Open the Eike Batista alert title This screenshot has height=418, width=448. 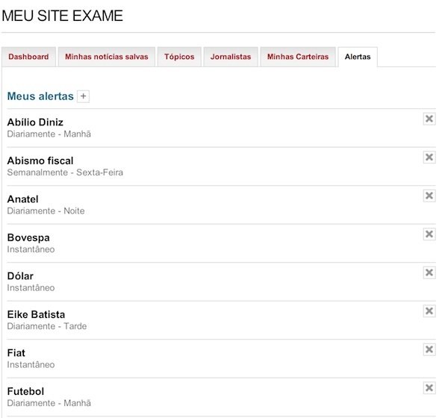37,314
